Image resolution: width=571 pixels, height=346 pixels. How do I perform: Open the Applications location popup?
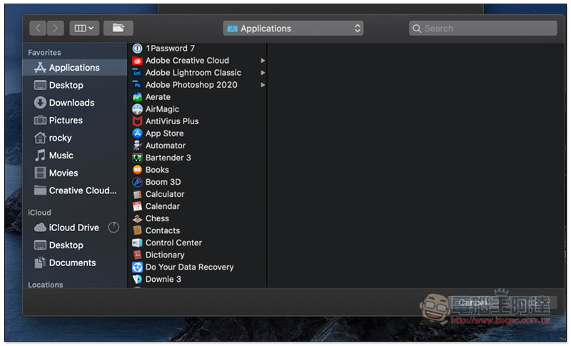[293, 29]
